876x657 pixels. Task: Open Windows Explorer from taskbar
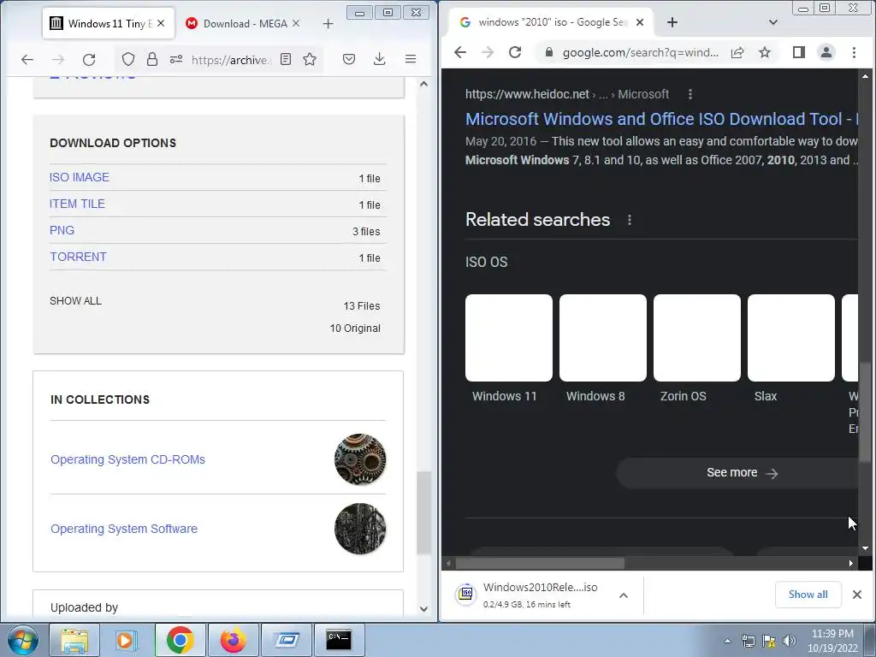point(74,640)
